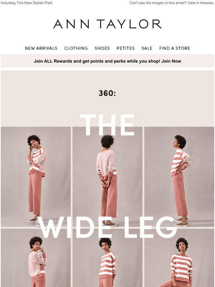Open the Petites navigation link
The width and height of the screenshot is (215, 287).
(x=126, y=48)
